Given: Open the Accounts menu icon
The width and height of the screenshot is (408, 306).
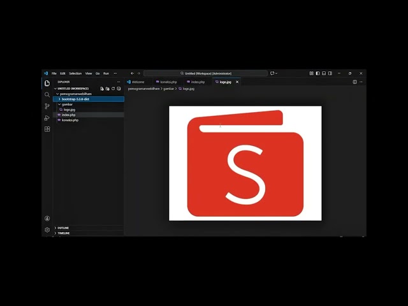Looking at the screenshot, I should 47,218.
